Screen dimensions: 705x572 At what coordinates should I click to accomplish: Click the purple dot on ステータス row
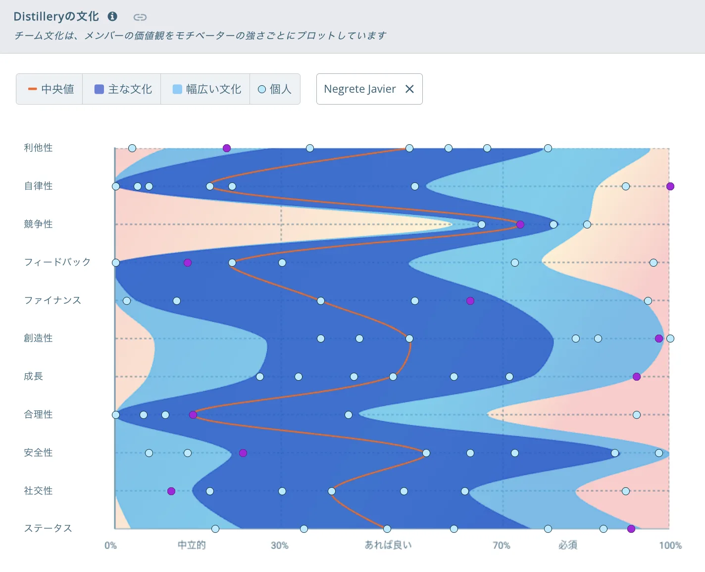click(x=631, y=529)
